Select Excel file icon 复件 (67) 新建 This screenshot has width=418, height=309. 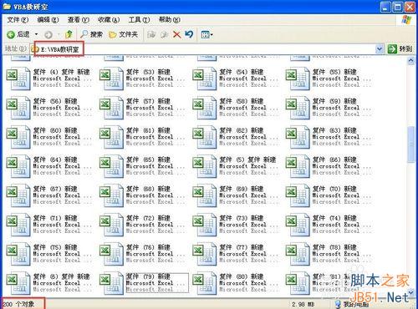18,195
